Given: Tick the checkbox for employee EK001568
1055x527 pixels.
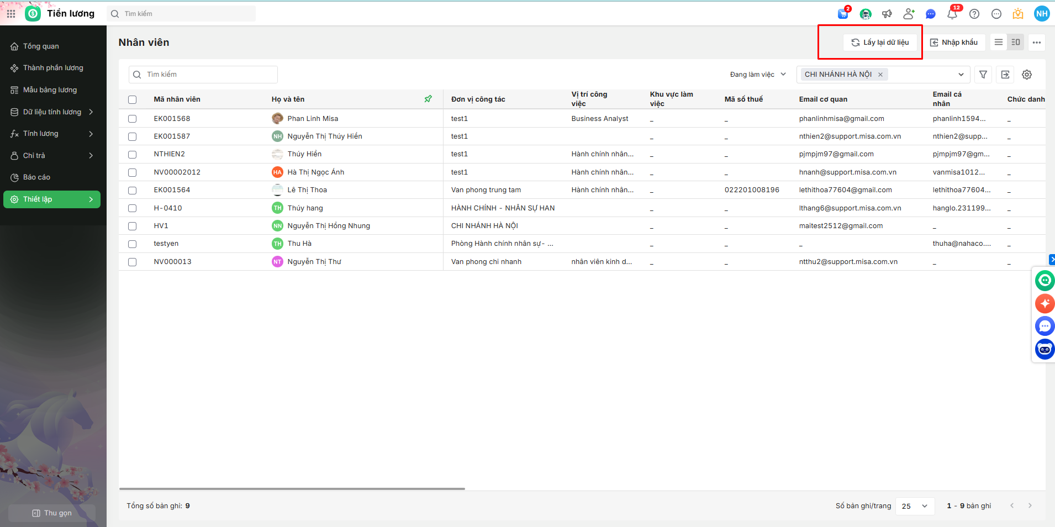Looking at the screenshot, I should click(133, 119).
